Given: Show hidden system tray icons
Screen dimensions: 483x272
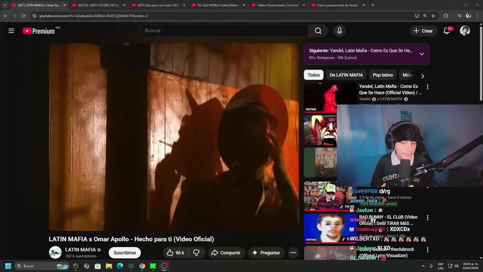Looking at the screenshot, I should 423,266.
